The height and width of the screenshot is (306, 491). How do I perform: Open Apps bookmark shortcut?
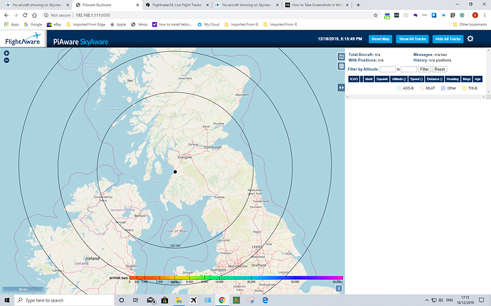click(x=11, y=24)
